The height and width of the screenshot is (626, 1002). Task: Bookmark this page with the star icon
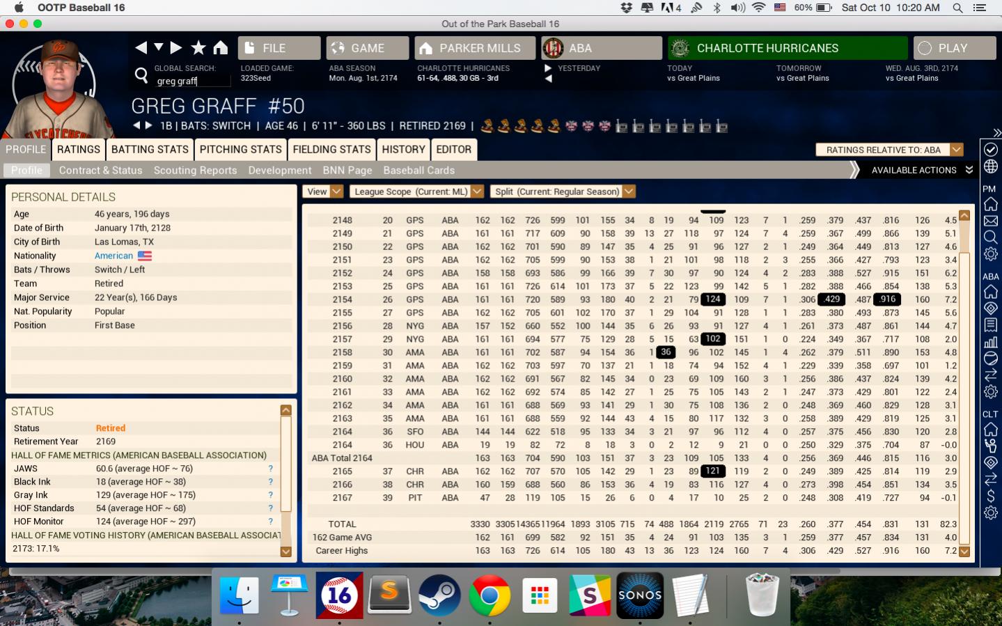click(198, 47)
